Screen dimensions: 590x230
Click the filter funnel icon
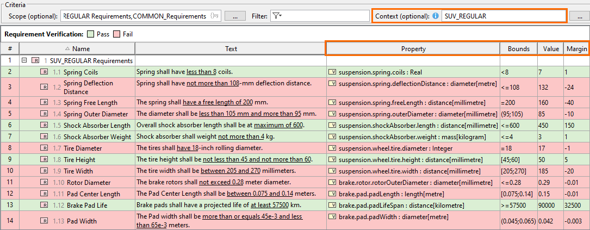tap(277, 16)
